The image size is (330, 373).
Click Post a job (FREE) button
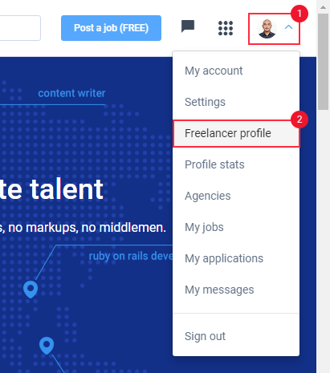111,28
